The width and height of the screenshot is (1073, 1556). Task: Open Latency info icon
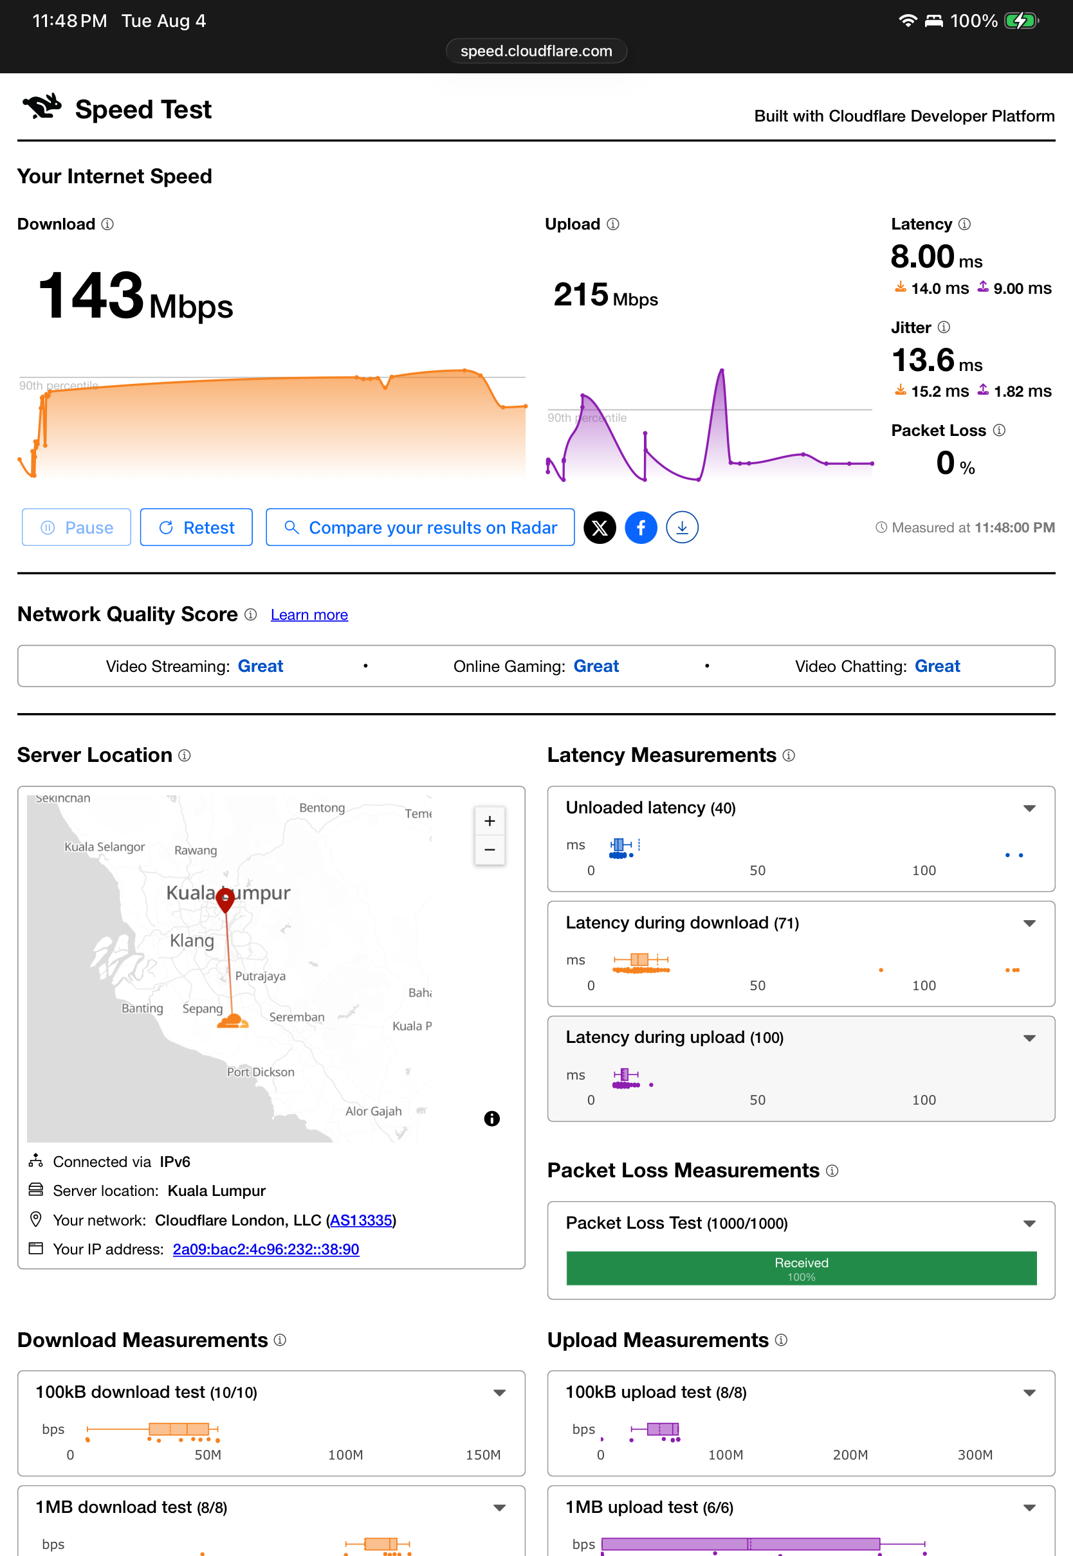pyautogui.click(x=964, y=224)
